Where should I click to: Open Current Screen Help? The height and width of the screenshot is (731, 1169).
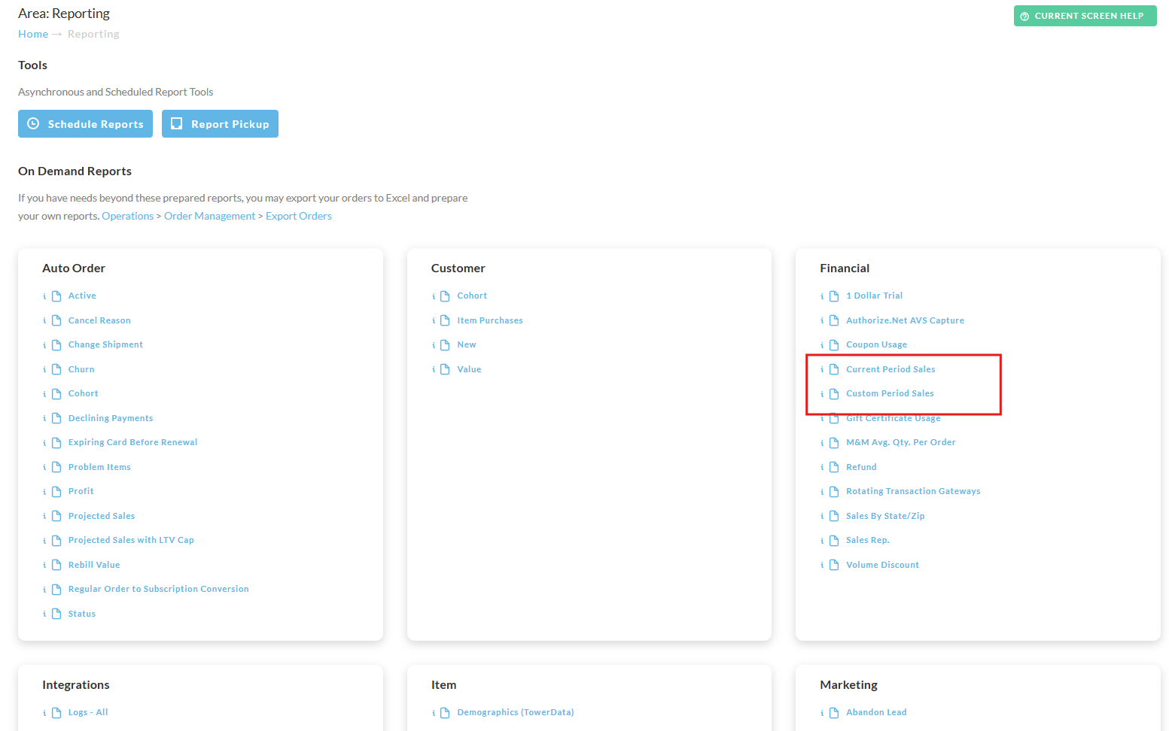pos(1085,16)
